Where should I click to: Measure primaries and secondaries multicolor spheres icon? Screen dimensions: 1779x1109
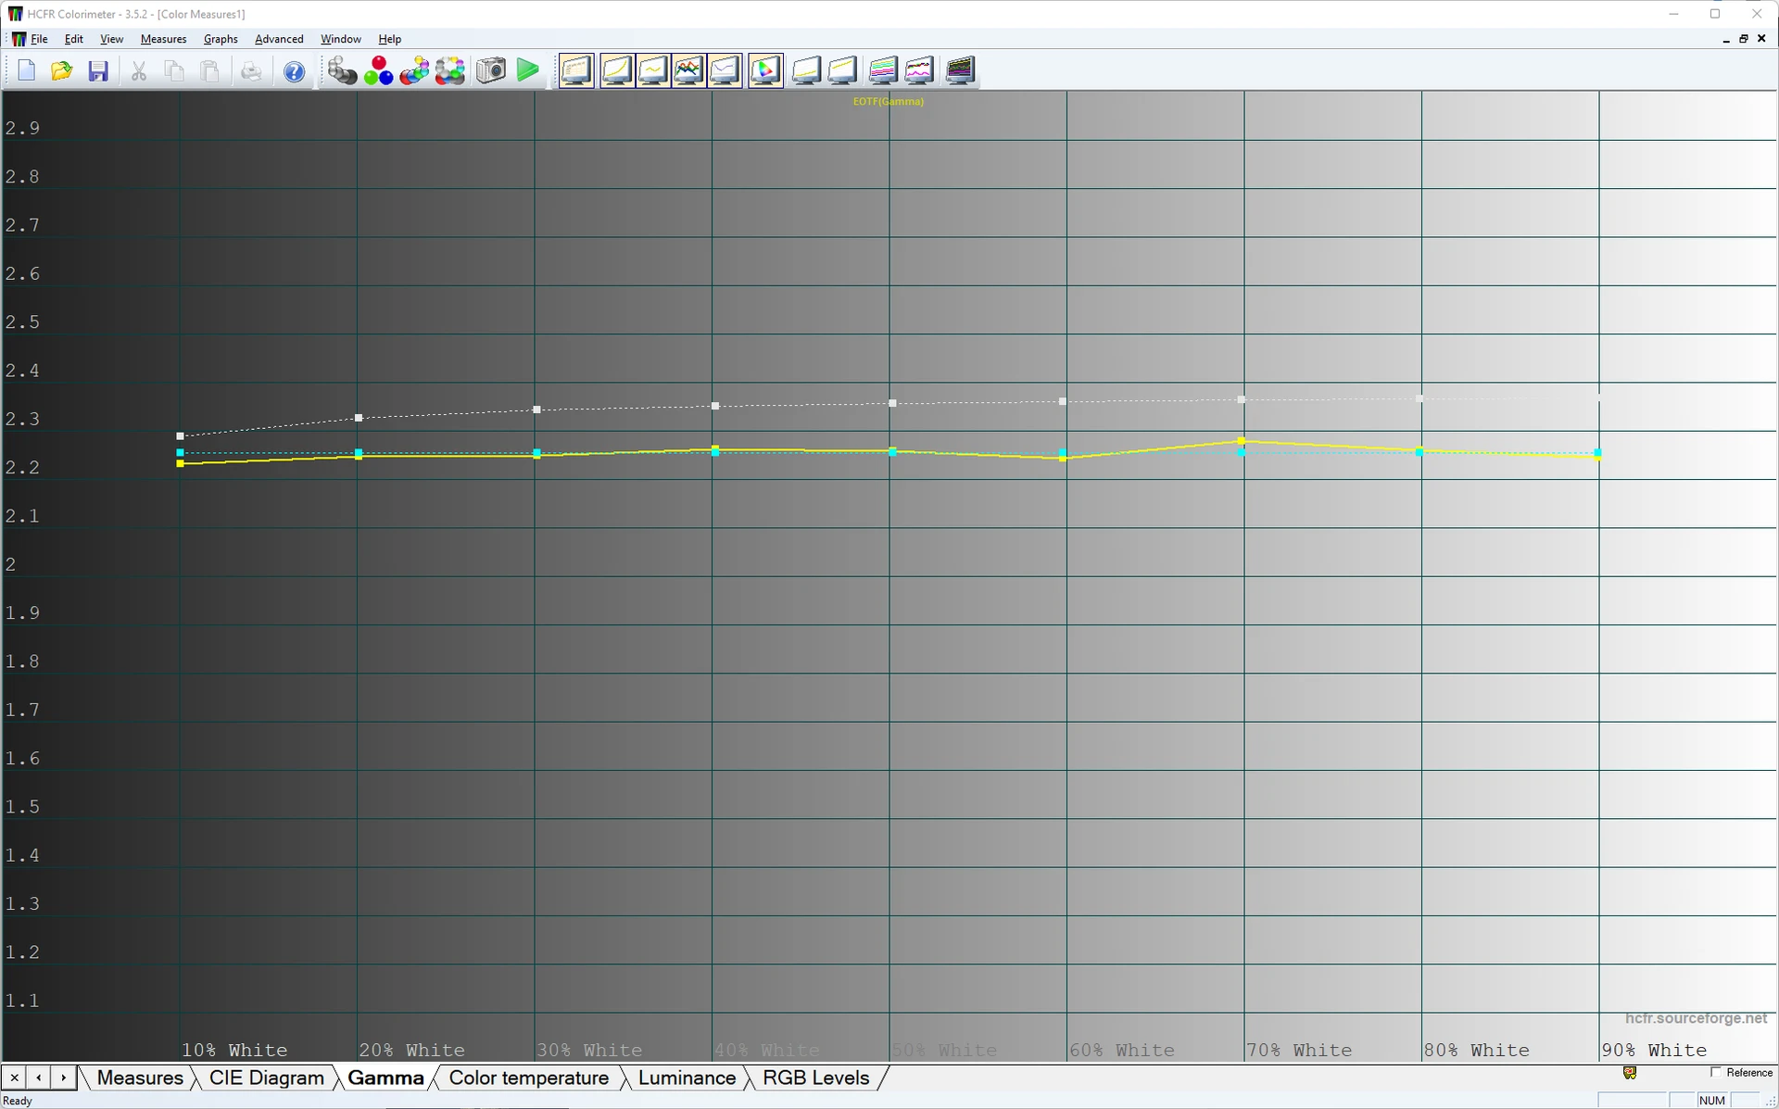click(x=414, y=70)
